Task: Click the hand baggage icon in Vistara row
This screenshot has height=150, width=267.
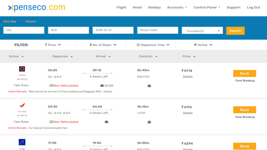Action: [149, 86]
